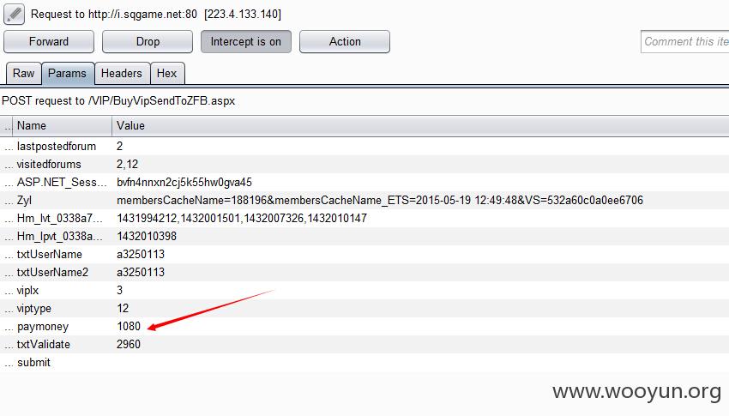
Task: Forward the intercepted request
Action: click(49, 42)
